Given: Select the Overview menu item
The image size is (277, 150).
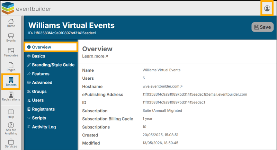Looking at the screenshot, I should tap(51, 47).
